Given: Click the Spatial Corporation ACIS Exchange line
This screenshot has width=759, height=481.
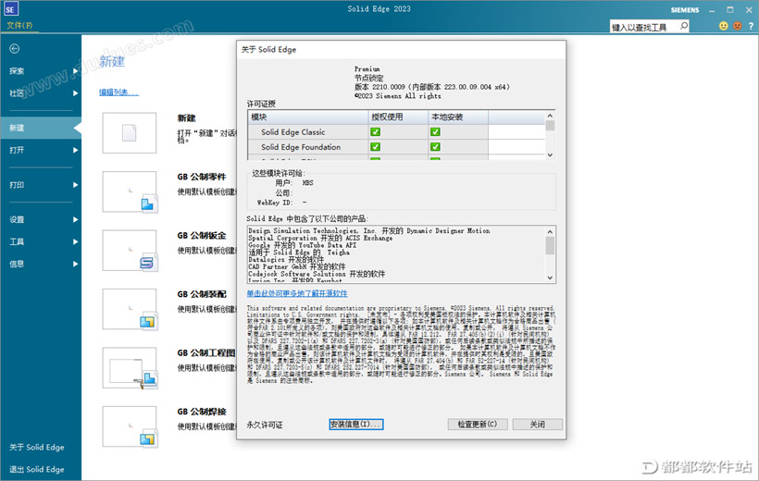Looking at the screenshot, I should (x=320, y=238).
